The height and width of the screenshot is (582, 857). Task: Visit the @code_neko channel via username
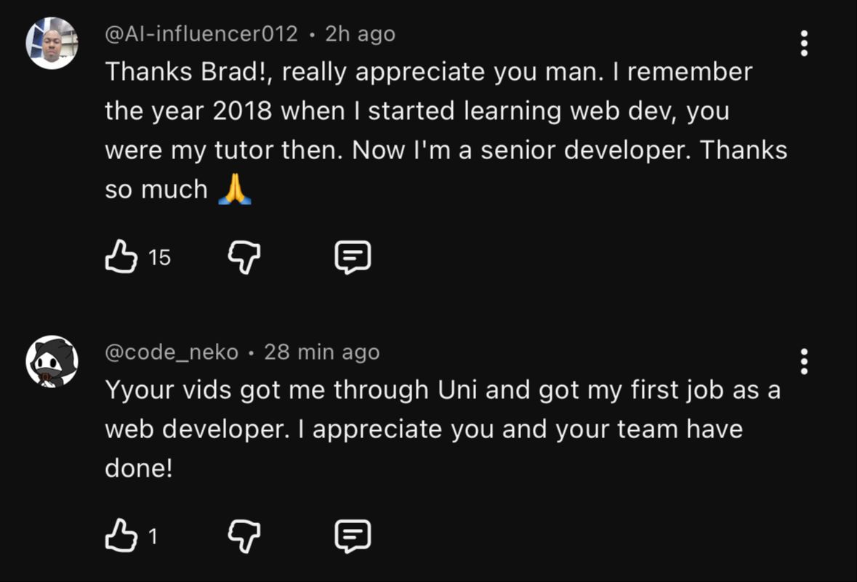(x=172, y=352)
